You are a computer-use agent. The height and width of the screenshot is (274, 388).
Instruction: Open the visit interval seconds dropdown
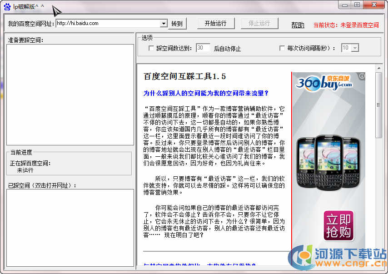click(x=354, y=48)
